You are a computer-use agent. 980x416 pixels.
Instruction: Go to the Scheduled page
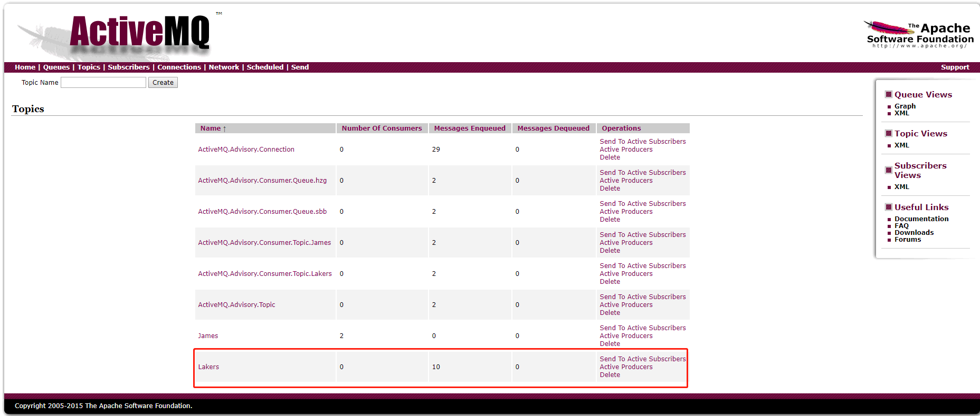coord(265,67)
